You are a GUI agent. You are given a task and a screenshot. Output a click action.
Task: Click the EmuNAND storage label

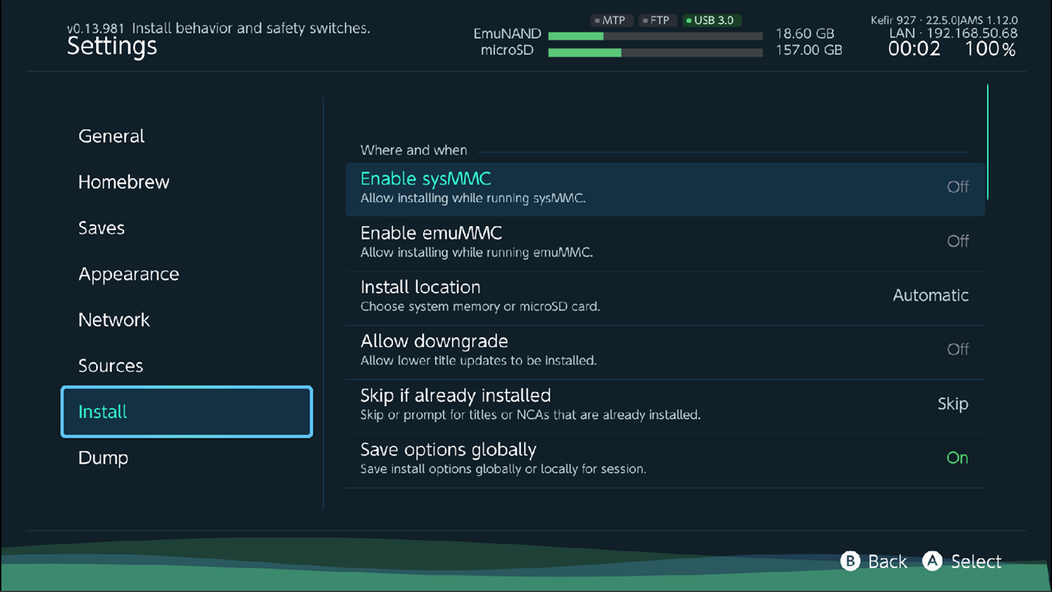[507, 35]
